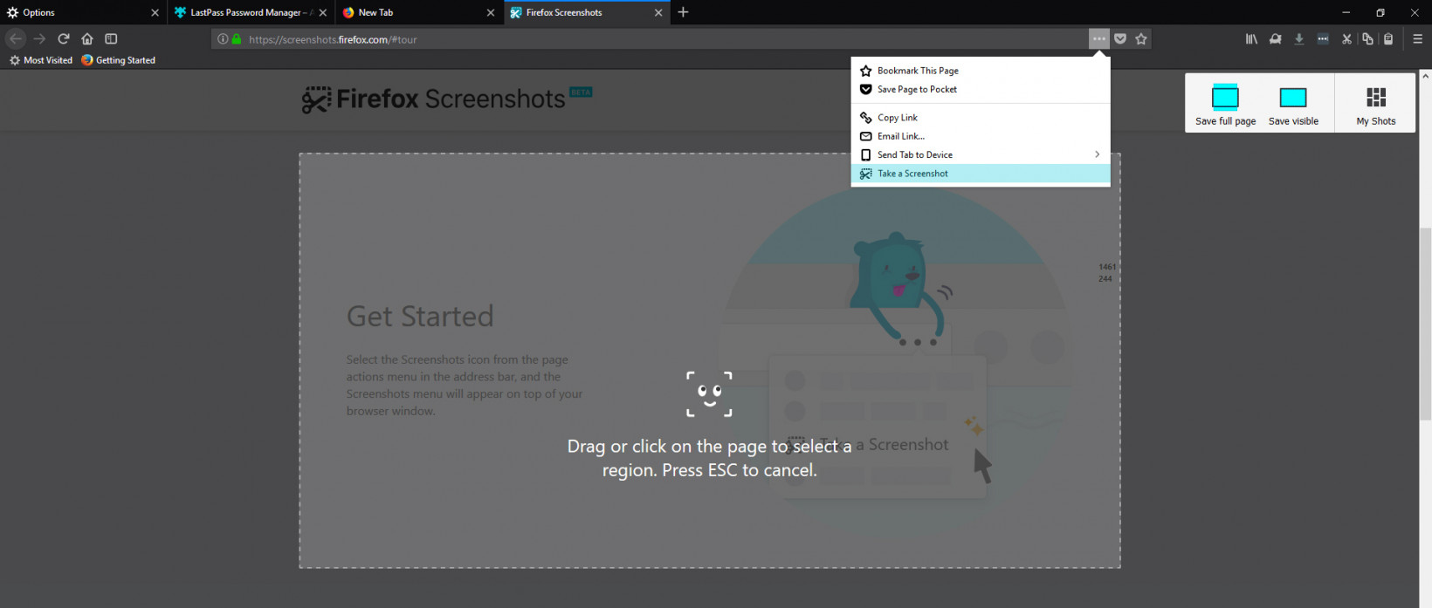Click the Save full page button
1432x608 pixels.
click(1225, 105)
